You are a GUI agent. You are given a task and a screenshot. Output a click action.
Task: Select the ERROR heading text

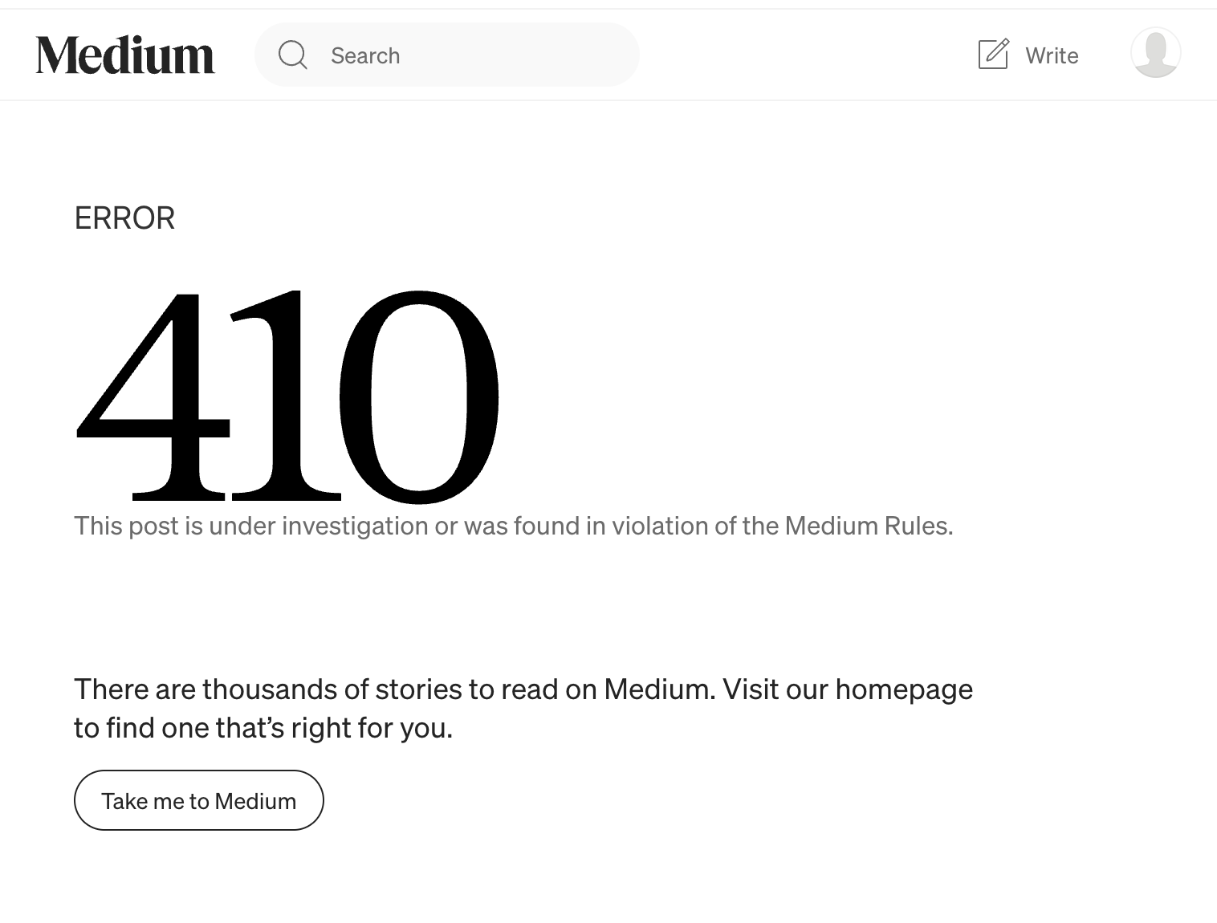point(124,218)
